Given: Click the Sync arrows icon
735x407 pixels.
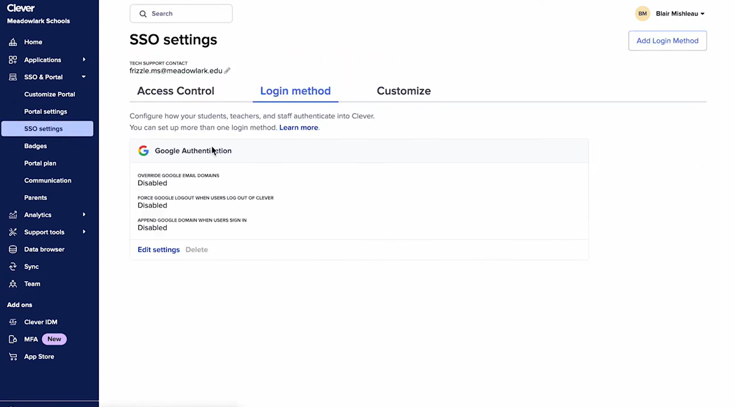Looking at the screenshot, I should click(13, 267).
